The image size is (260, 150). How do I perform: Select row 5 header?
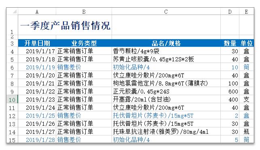coord(12,59)
